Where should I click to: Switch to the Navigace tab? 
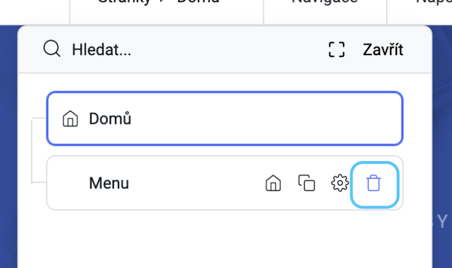(x=325, y=2)
